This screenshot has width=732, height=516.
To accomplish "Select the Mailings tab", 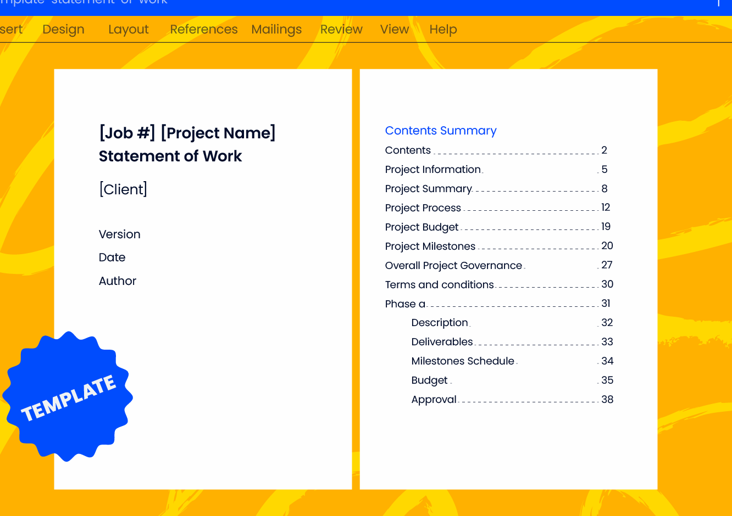I will (276, 30).
